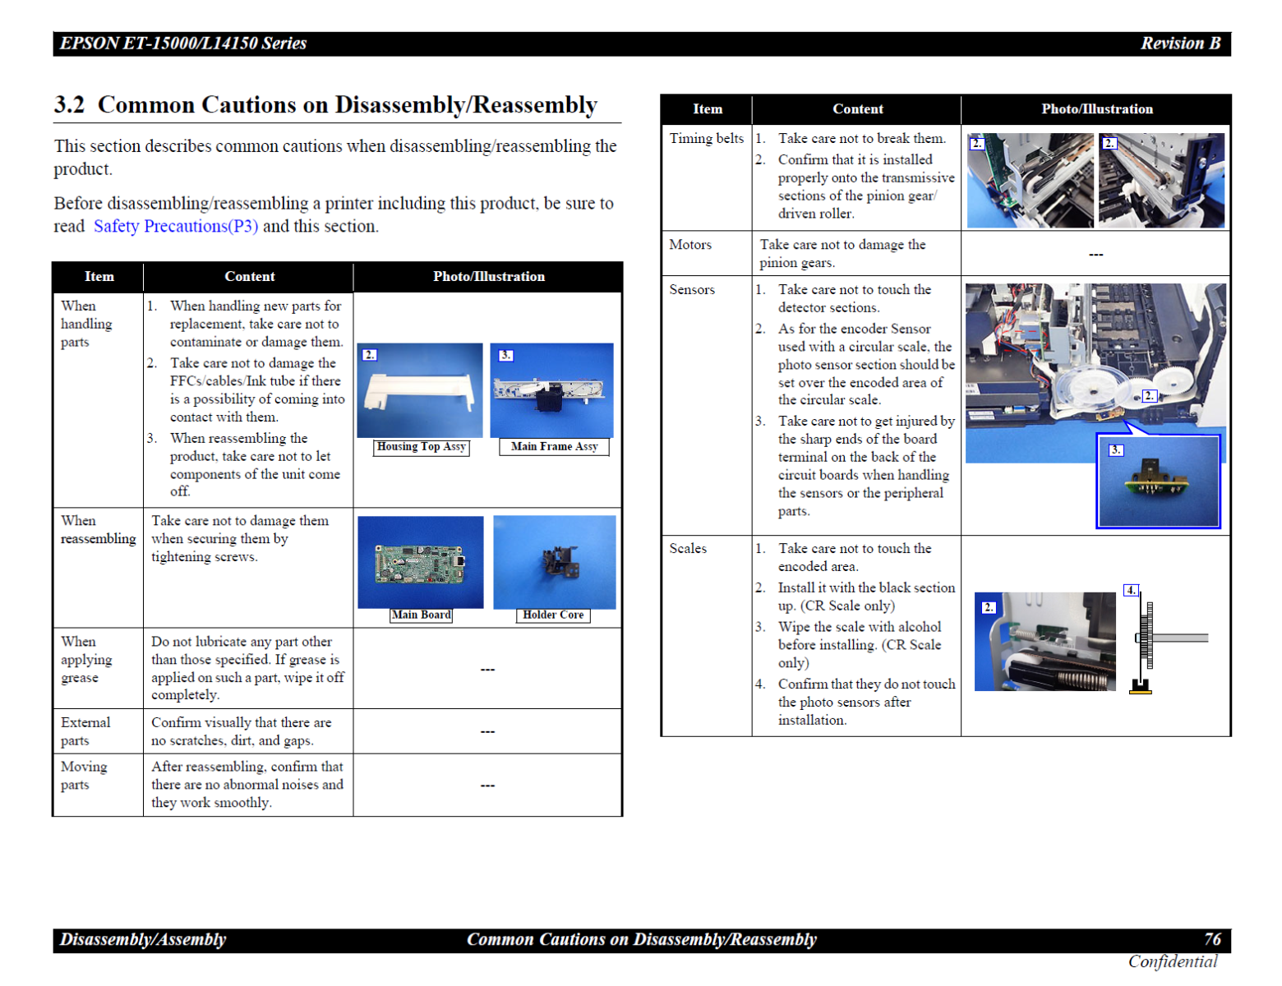Click the right Timing belts photo
The image size is (1282, 986).
tap(1161, 181)
